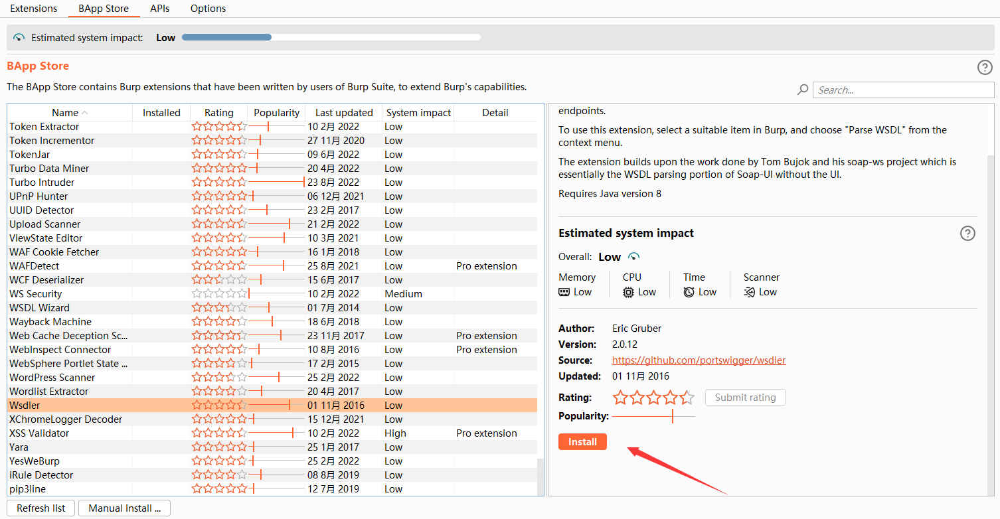Sort list by Name column header

point(70,112)
